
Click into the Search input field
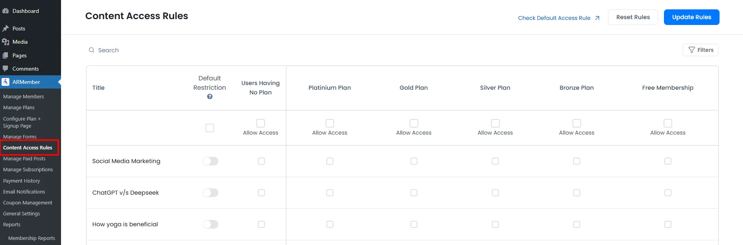click(196, 50)
